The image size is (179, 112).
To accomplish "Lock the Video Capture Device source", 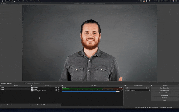I will point(59,91).
